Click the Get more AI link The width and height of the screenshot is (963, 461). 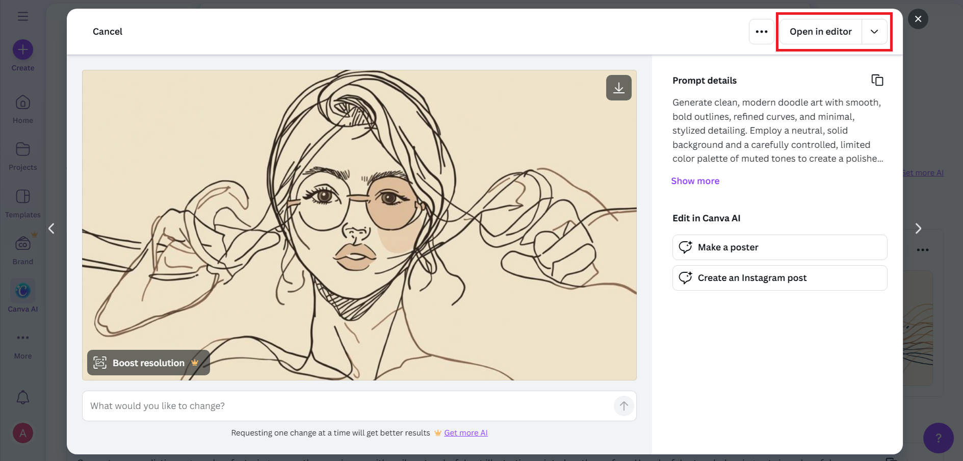pos(465,433)
